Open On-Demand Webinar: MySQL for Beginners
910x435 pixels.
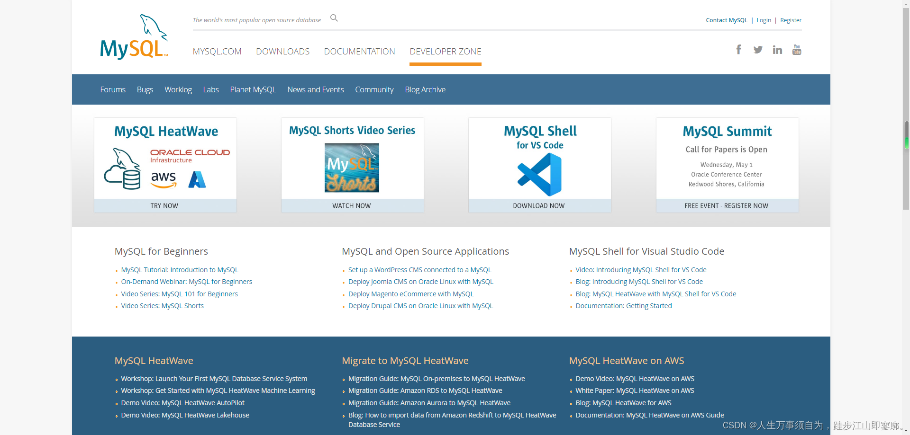187,282
